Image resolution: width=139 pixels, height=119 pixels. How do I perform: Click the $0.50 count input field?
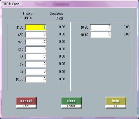[36, 79]
